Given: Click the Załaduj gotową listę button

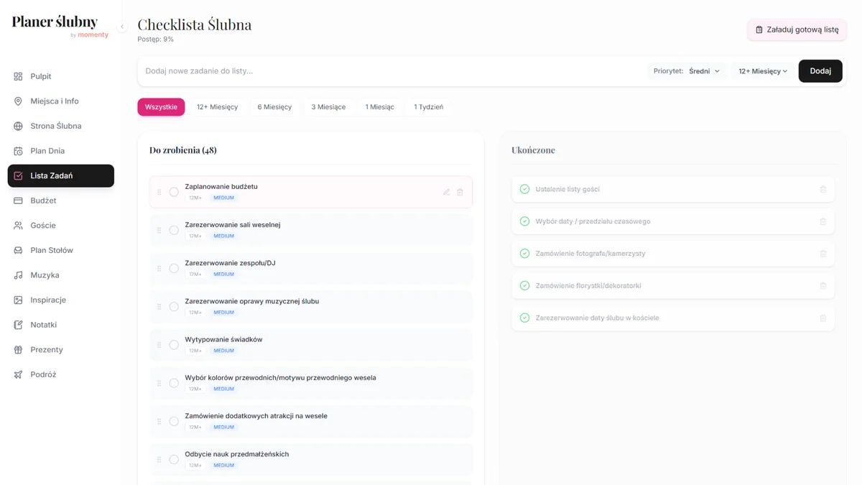Looking at the screenshot, I should (796, 29).
